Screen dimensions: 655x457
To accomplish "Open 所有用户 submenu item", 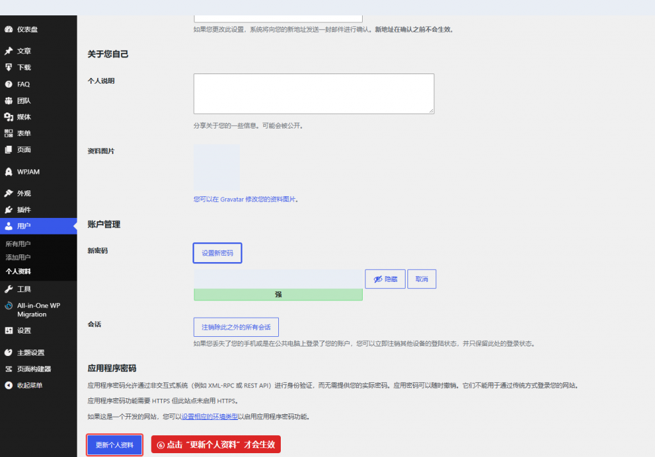I will pyautogui.click(x=18, y=244).
